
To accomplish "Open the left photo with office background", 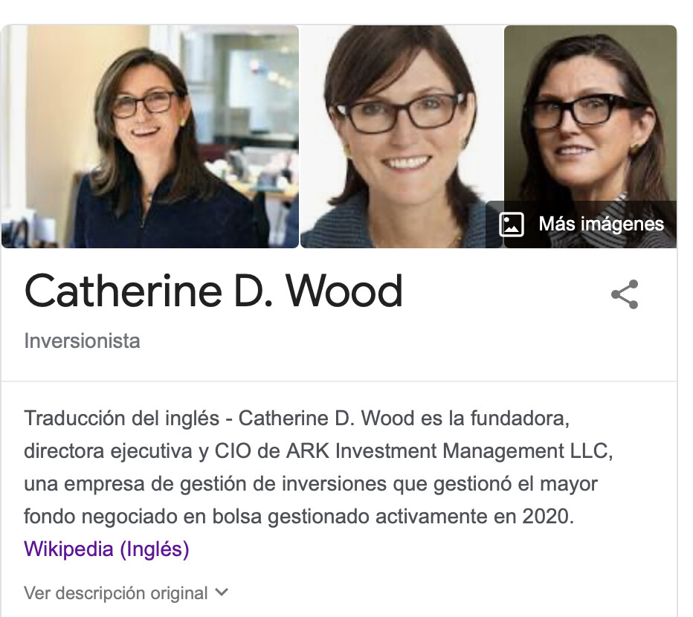I will [150, 136].
